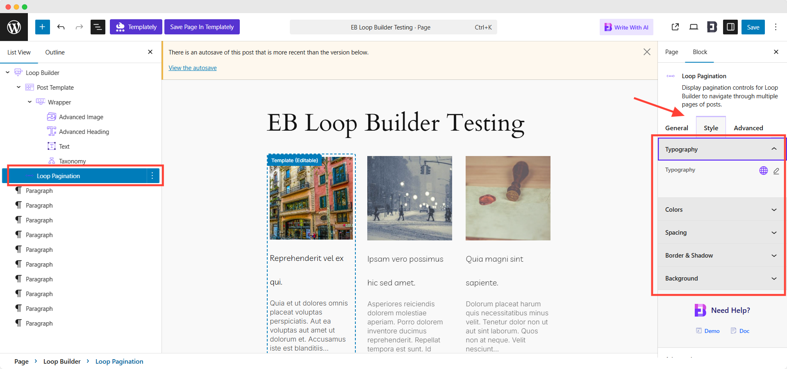This screenshot has width=787, height=369.
Task: Open the block inserter plus button
Action: (42, 27)
